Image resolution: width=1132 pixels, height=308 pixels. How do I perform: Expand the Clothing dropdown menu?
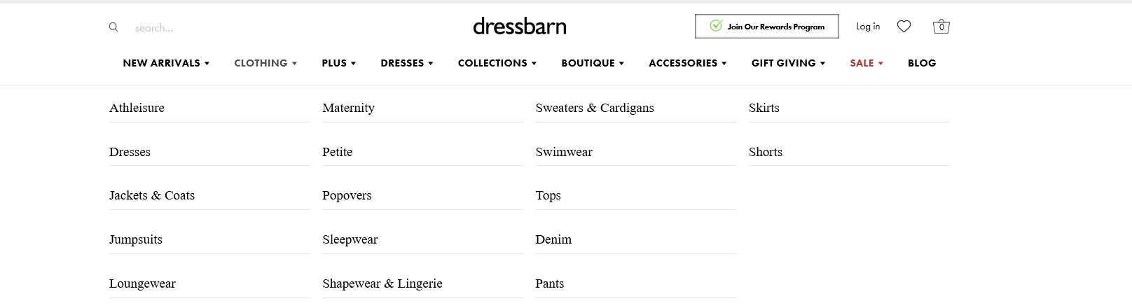(265, 63)
